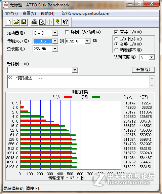Open the 队列深度(Q) dropdown showing 4
Viewport: 162px width, 194px height.
click(x=151, y=57)
